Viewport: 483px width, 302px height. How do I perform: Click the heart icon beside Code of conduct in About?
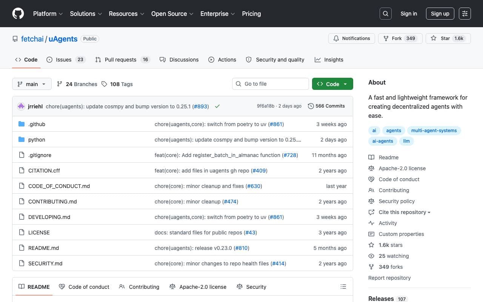click(371, 179)
